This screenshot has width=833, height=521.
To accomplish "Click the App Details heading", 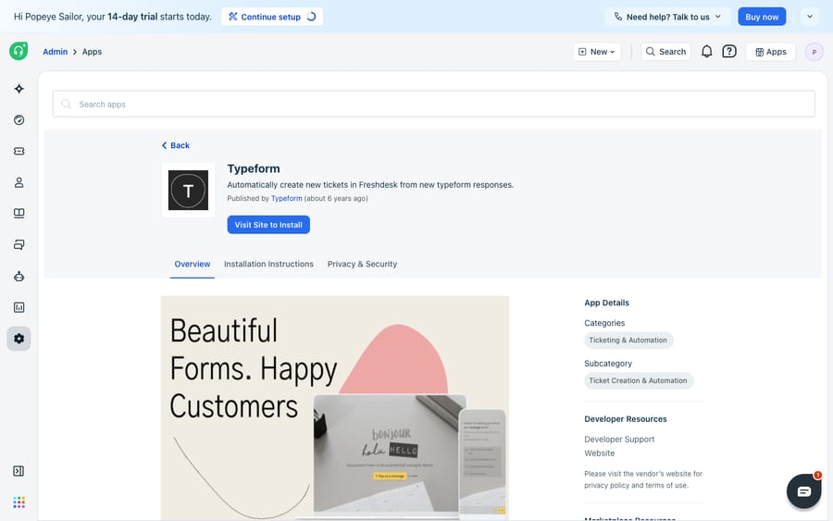I will pos(606,303).
